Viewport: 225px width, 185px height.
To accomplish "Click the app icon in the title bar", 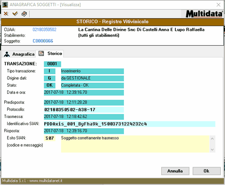I will coord(5,5).
